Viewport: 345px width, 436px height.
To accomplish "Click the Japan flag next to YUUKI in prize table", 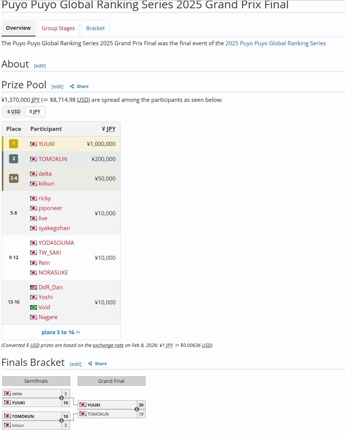I will (33, 144).
